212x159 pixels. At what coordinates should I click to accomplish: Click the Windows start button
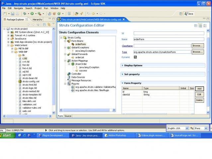pyautogui.click(x=8, y=135)
